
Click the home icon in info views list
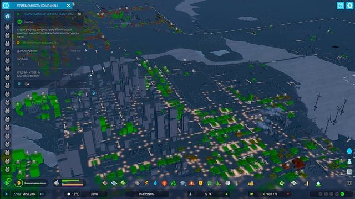(x=7, y=16)
